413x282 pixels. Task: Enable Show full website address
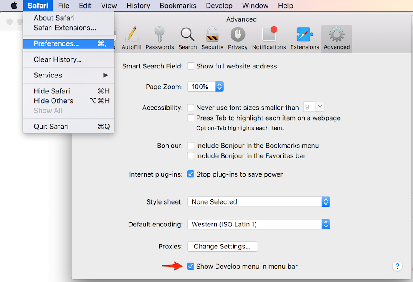(x=191, y=66)
